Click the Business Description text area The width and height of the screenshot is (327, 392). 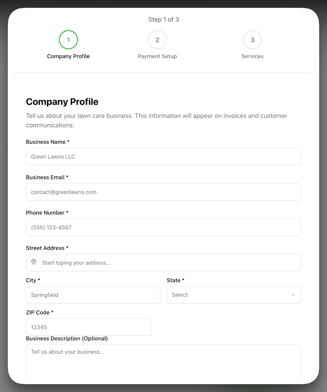pyautogui.click(x=163, y=359)
